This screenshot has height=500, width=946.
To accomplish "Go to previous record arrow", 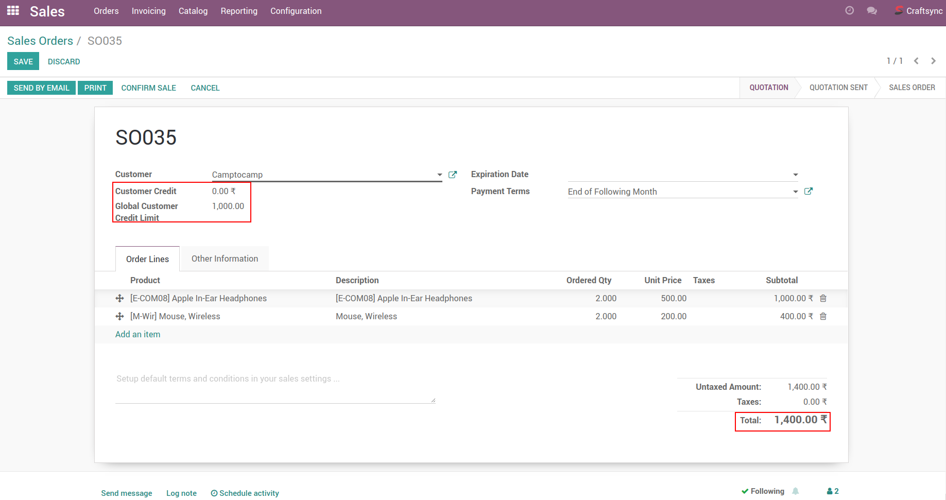I will pyautogui.click(x=916, y=61).
